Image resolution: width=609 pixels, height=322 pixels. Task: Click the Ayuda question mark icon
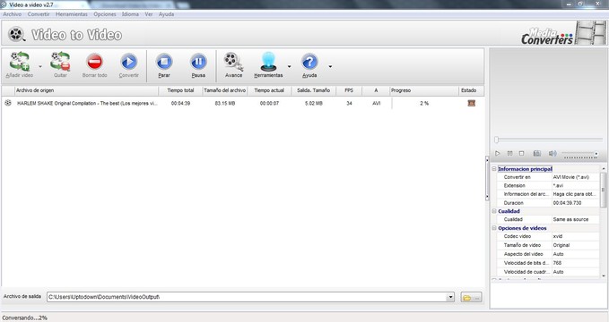309,61
